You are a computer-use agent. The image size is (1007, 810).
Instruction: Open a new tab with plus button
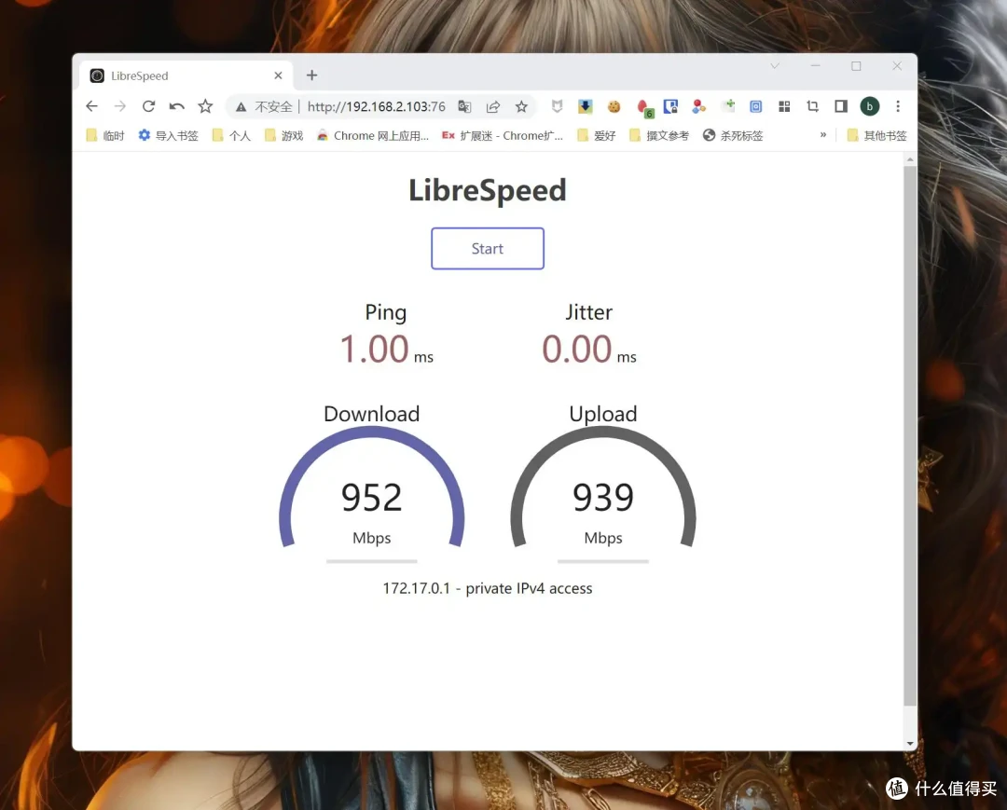click(311, 76)
